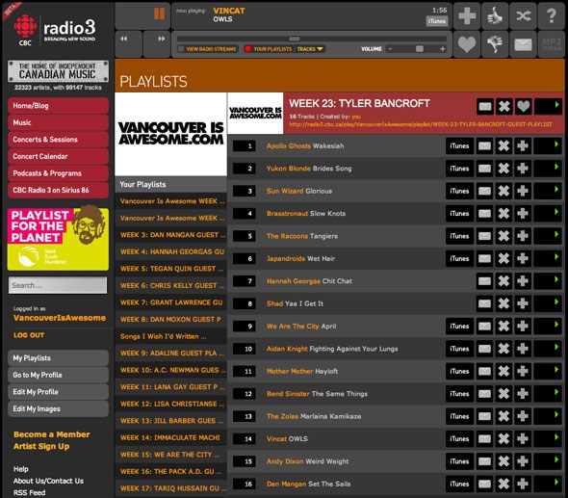
Task: Click CBC Radio 3 logo
Action: click(x=55, y=31)
